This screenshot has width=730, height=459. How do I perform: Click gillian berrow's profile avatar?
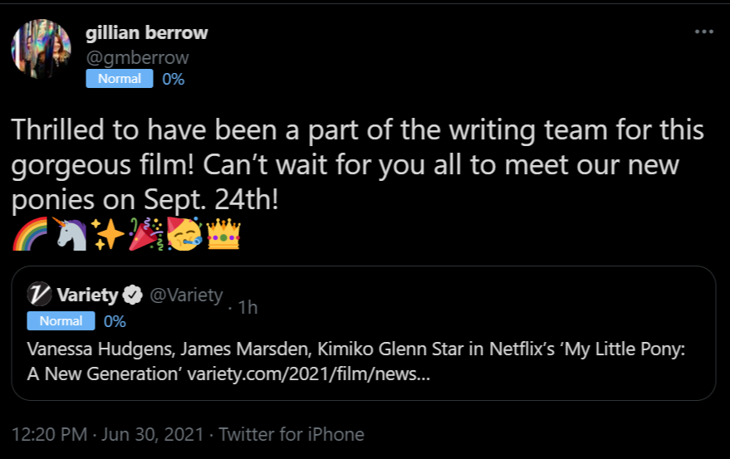[41, 49]
